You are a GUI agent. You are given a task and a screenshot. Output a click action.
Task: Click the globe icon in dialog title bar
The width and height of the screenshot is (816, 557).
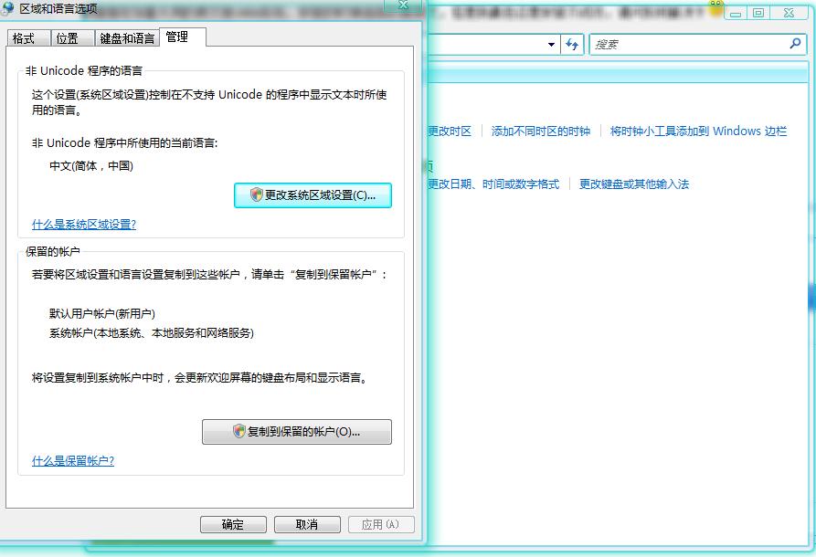(8, 8)
